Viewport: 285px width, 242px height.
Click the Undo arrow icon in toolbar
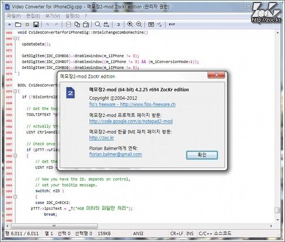pos(48,25)
